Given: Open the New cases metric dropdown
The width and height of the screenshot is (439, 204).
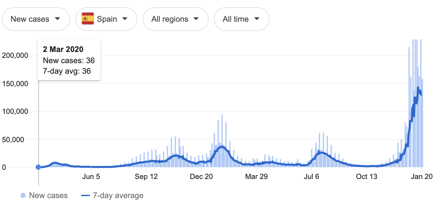Looking at the screenshot, I should coord(36,19).
